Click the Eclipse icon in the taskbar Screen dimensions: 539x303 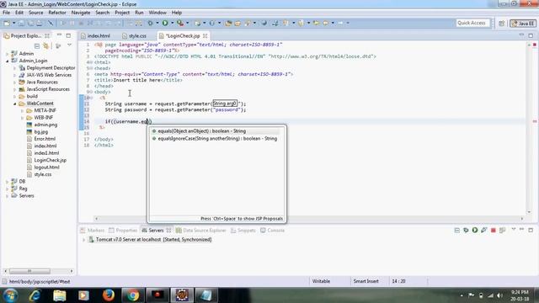pyautogui.click(x=182, y=295)
